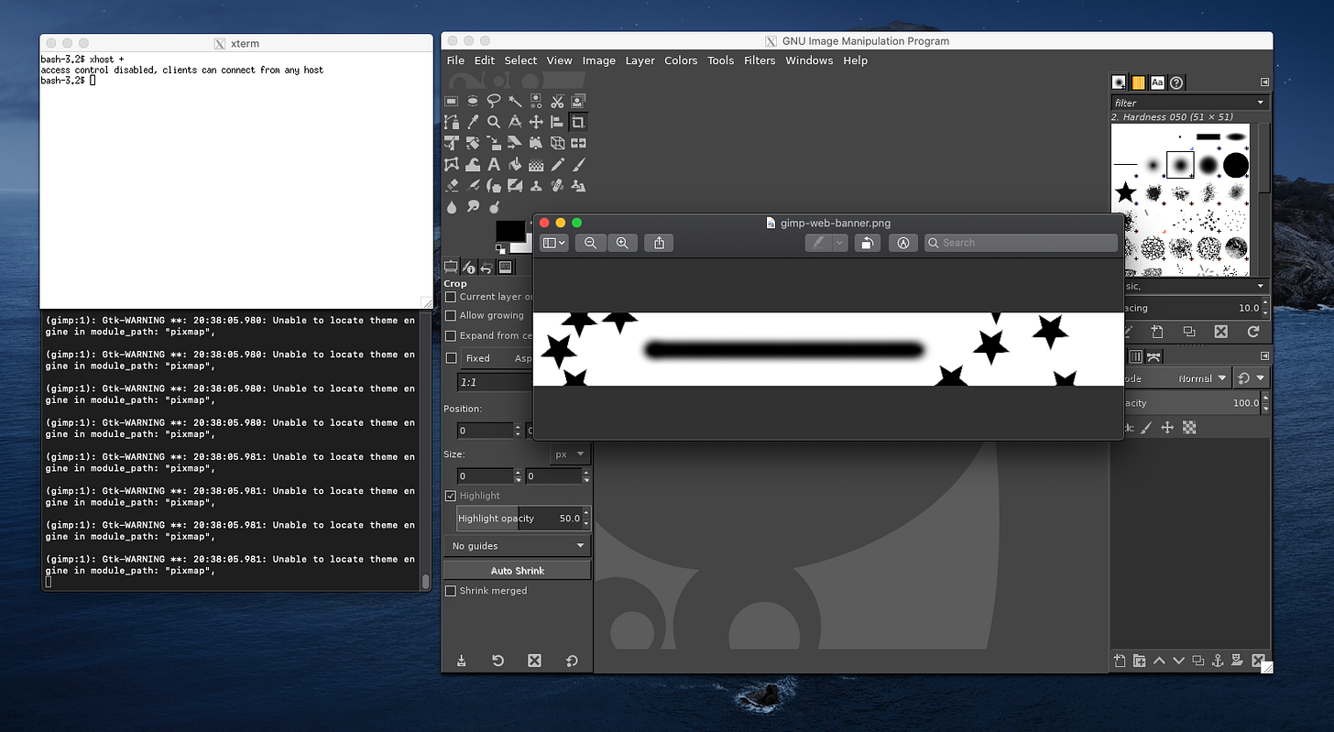Click the share button in Preview toolbar
The image size is (1334, 732).
click(x=659, y=243)
